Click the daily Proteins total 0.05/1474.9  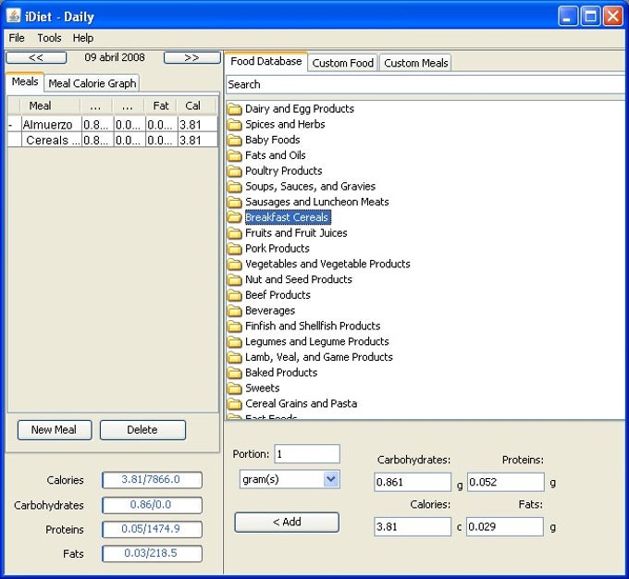pyautogui.click(x=152, y=529)
